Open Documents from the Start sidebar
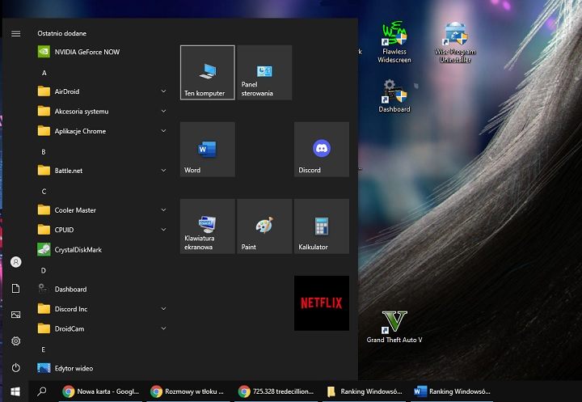The width and height of the screenshot is (582, 402). 15,288
